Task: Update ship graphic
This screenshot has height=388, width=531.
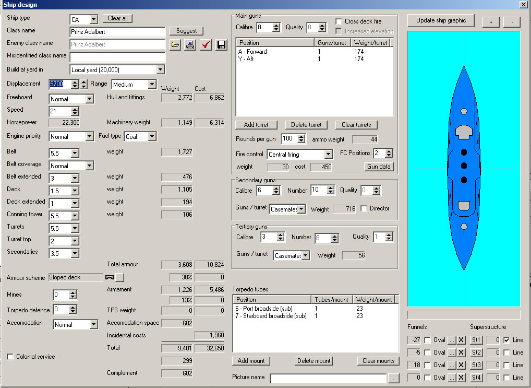Action: click(441, 20)
